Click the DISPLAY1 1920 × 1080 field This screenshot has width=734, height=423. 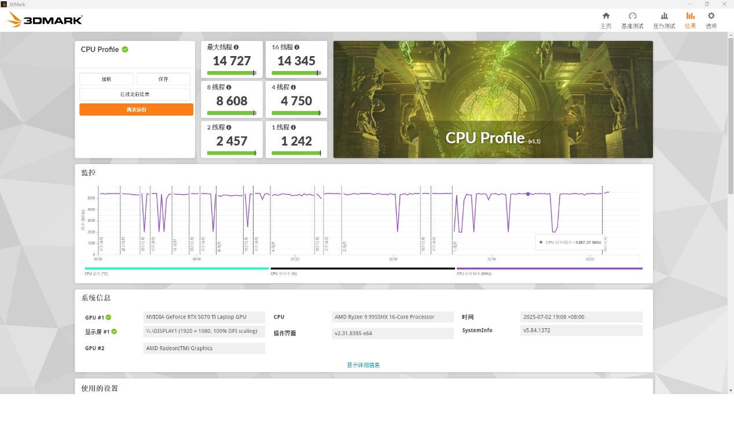204,332
